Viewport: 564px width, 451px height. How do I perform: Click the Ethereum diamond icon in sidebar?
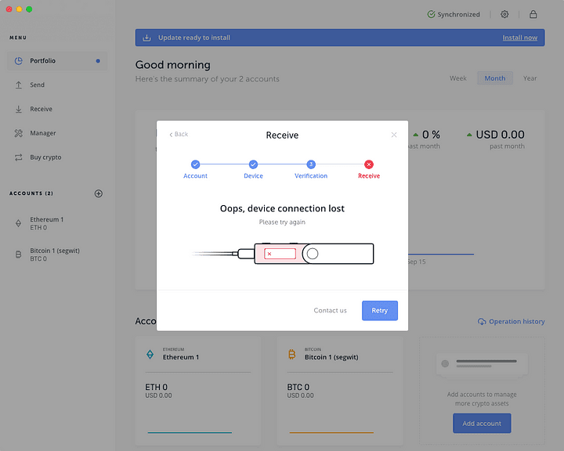[x=18, y=223]
